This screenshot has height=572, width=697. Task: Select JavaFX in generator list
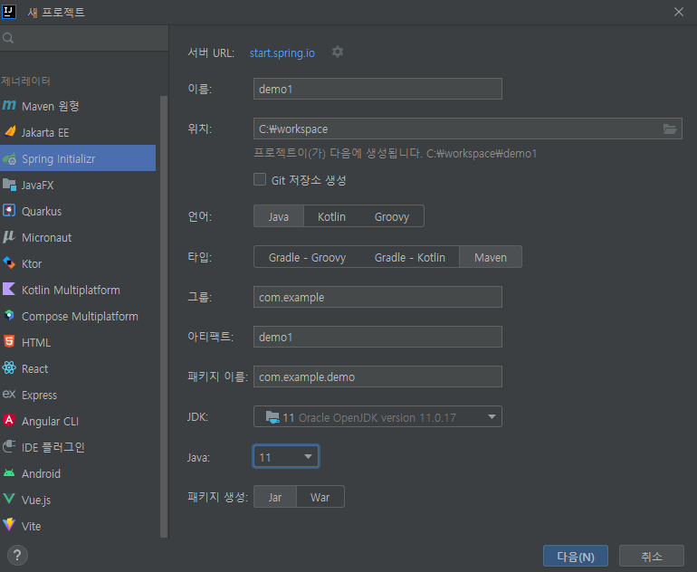[x=78, y=185]
